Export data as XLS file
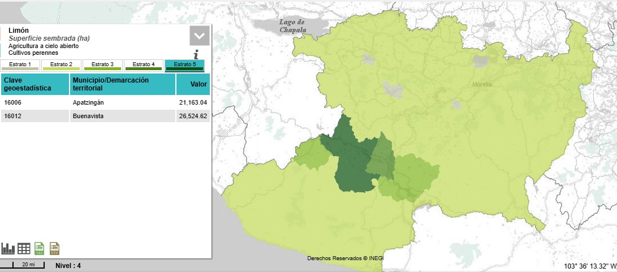617x272 pixels. point(40,248)
